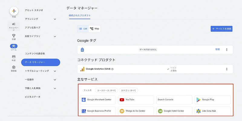This screenshot has width=242, height=121.
Task: Open the Campaigns megaphone icon
Action: (14, 24)
